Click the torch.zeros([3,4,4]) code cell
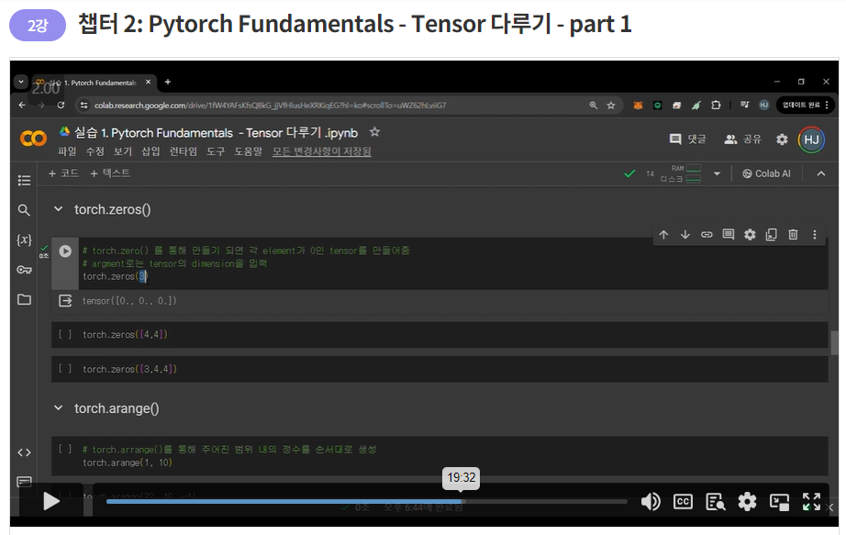This screenshot has width=846, height=535. (440, 369)
